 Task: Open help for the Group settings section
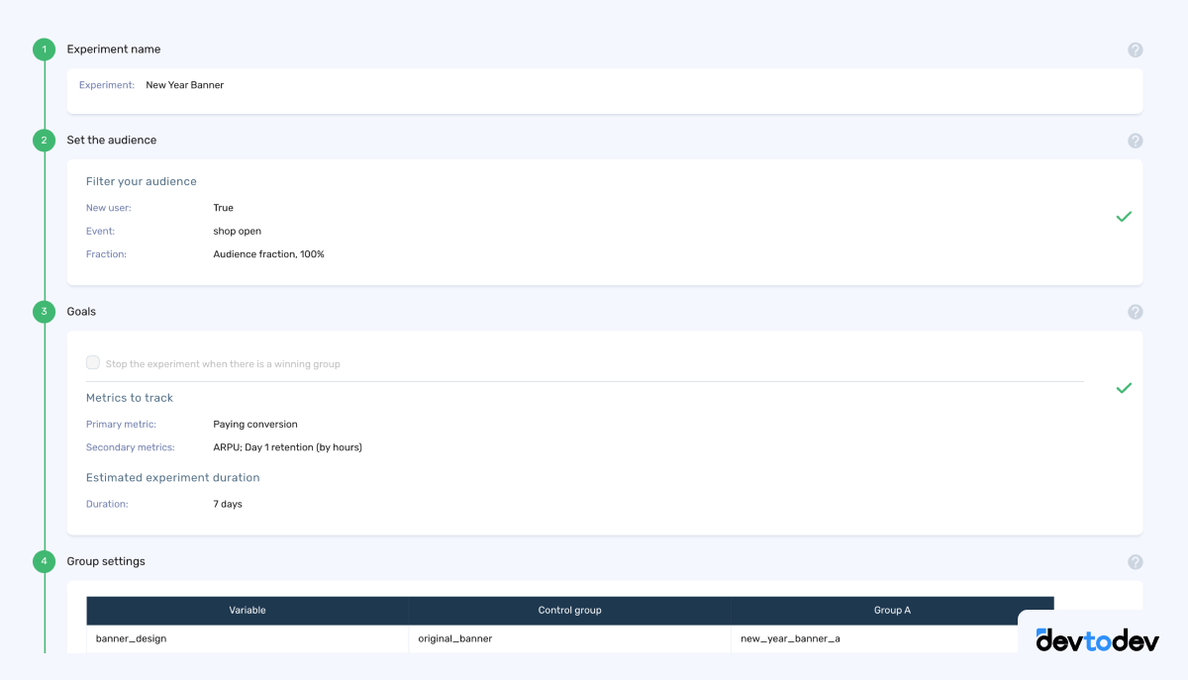[1135, 561]
